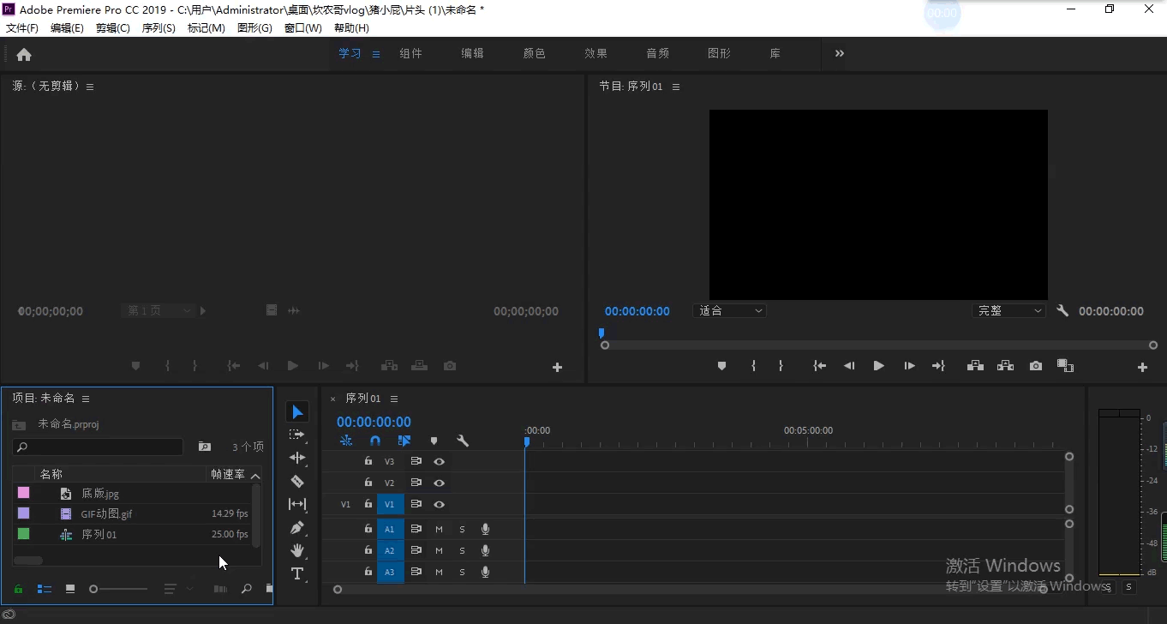This screenshot has height=624, width=1167.
Task: Step back one frame in Program monitor
Action: (849, 366)
